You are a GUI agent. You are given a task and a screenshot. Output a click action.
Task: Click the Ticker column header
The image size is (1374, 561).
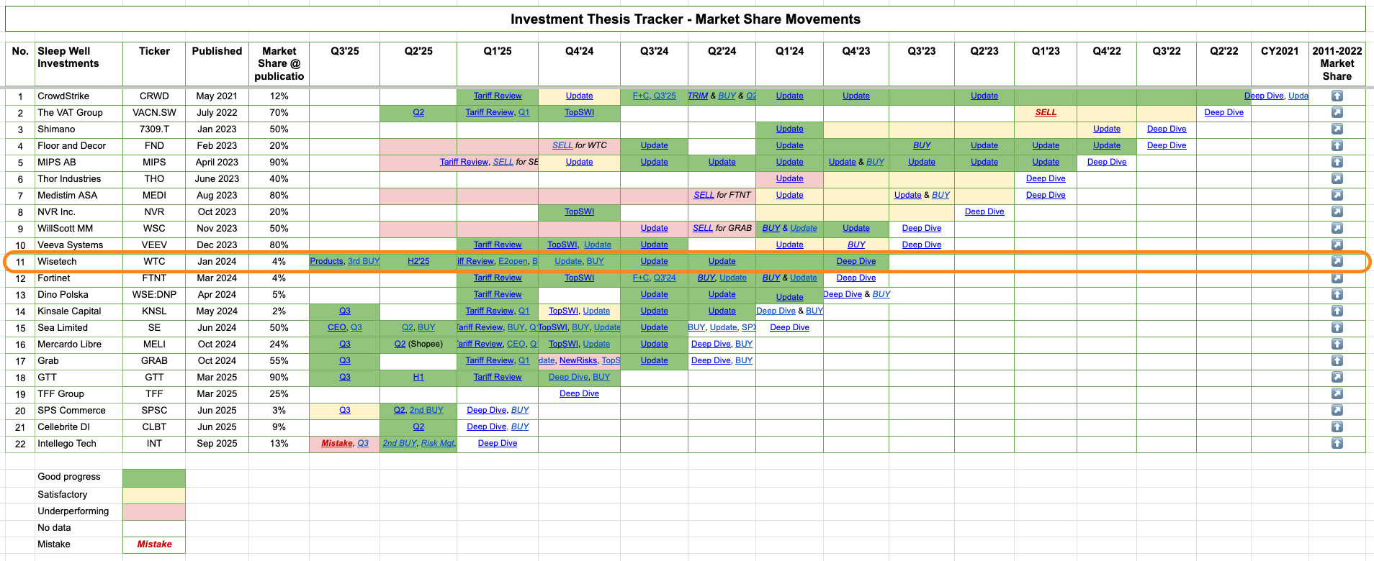(154, 63)
